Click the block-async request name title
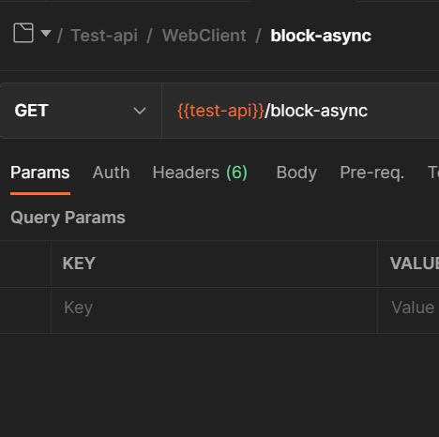 pos(321,36)
